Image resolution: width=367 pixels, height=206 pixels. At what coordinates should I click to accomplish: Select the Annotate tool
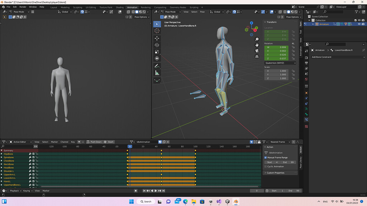(157, 66)
